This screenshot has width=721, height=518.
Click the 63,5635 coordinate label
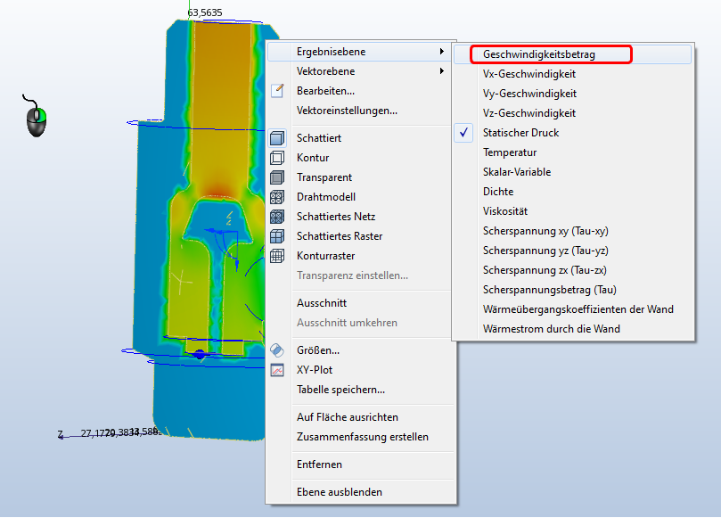pos(205,12)
